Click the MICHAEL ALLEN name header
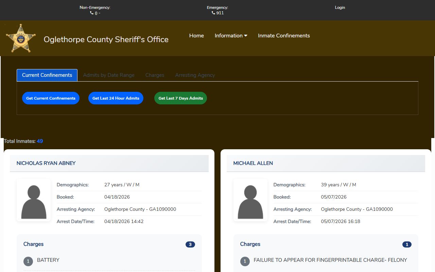This screenshot has height=272, width=435. click(253, 163)
